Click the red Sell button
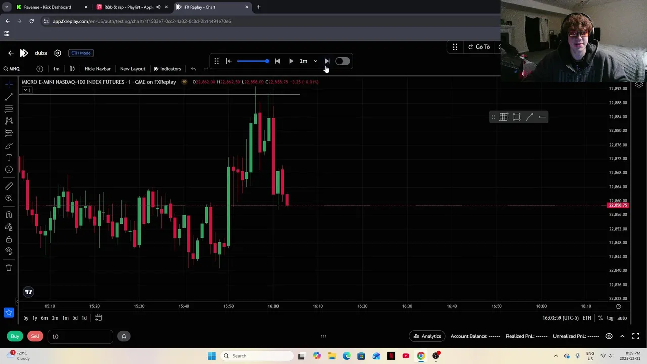The image size is (647, 364). click(x=35, y=336)
